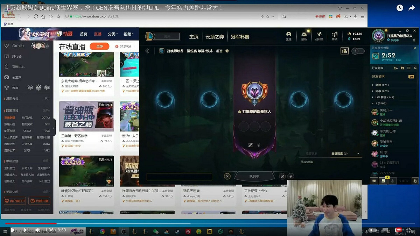Viewport: 420px width, 236px height.
Task: Expand 常用分类 with the 展开 link
Action: click(x=47, y=99)
